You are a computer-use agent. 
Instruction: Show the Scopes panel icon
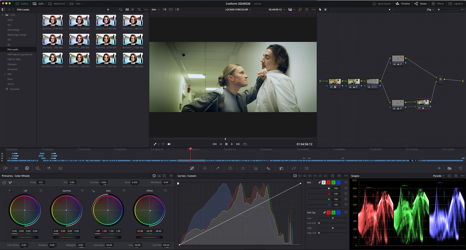click(450, 168)
